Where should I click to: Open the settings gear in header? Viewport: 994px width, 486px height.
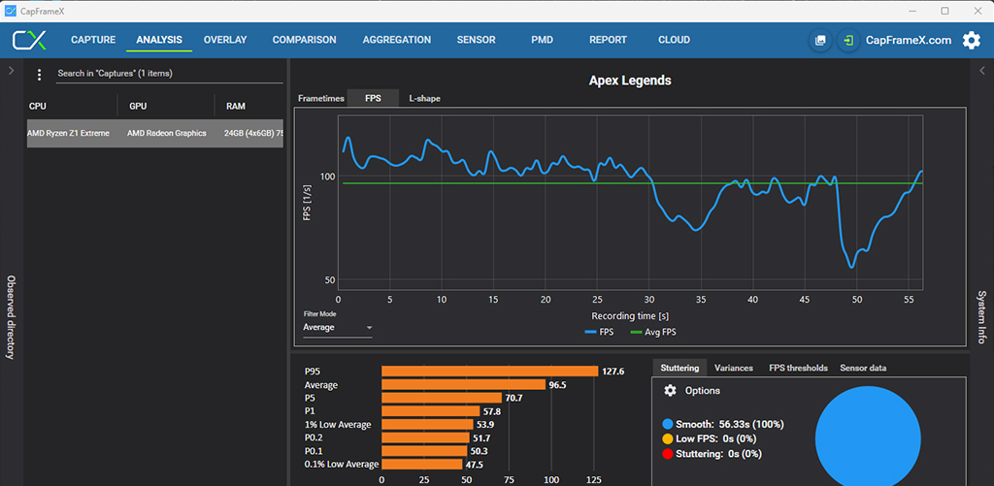971,41
